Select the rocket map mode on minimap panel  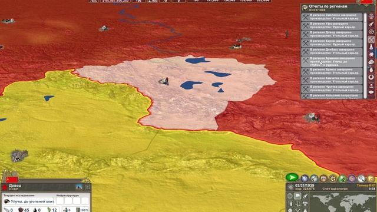[305, 196]
